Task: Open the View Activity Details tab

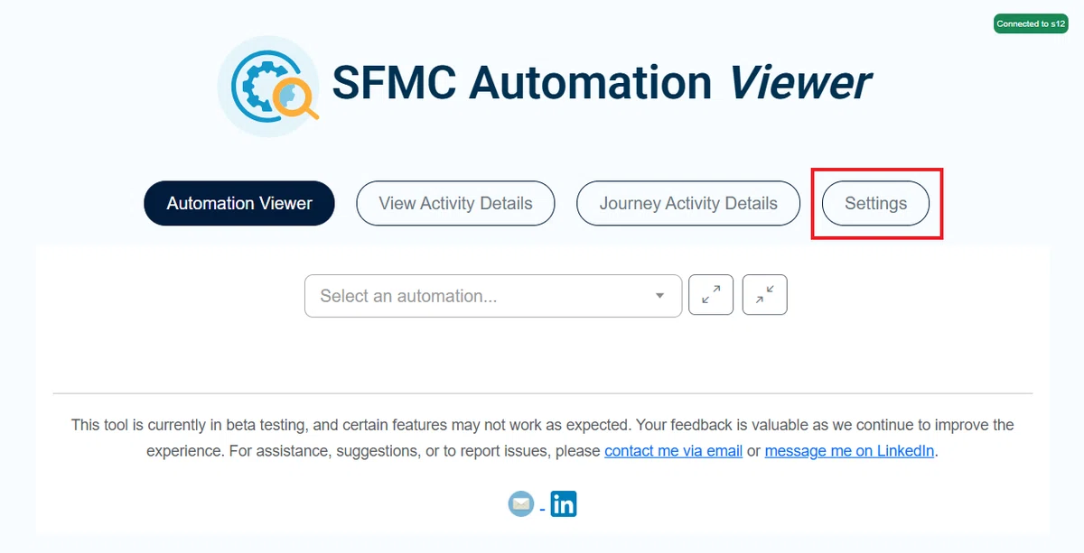Action: tap(455, 203)
